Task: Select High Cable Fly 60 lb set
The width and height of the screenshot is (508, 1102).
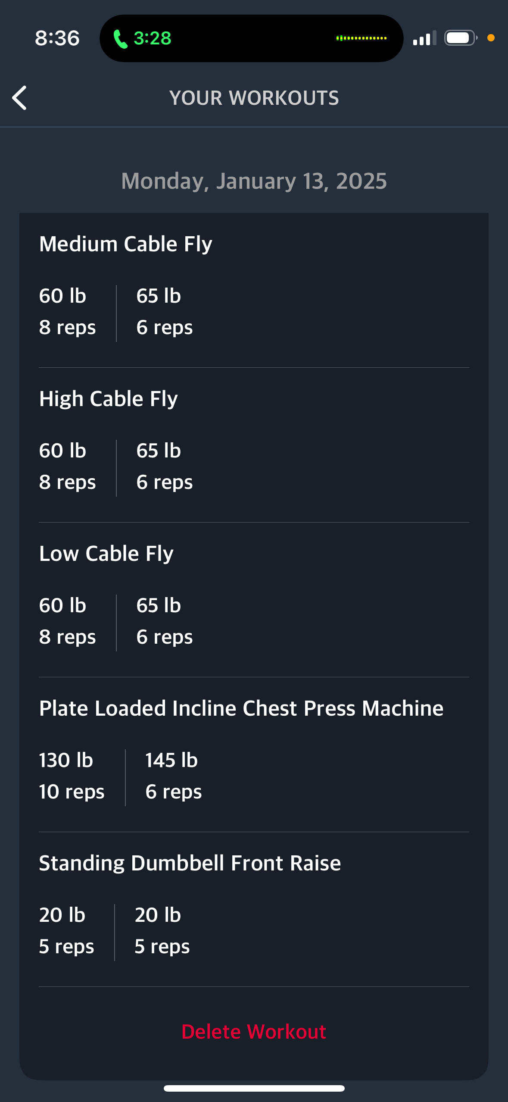Action: point(67,466)
